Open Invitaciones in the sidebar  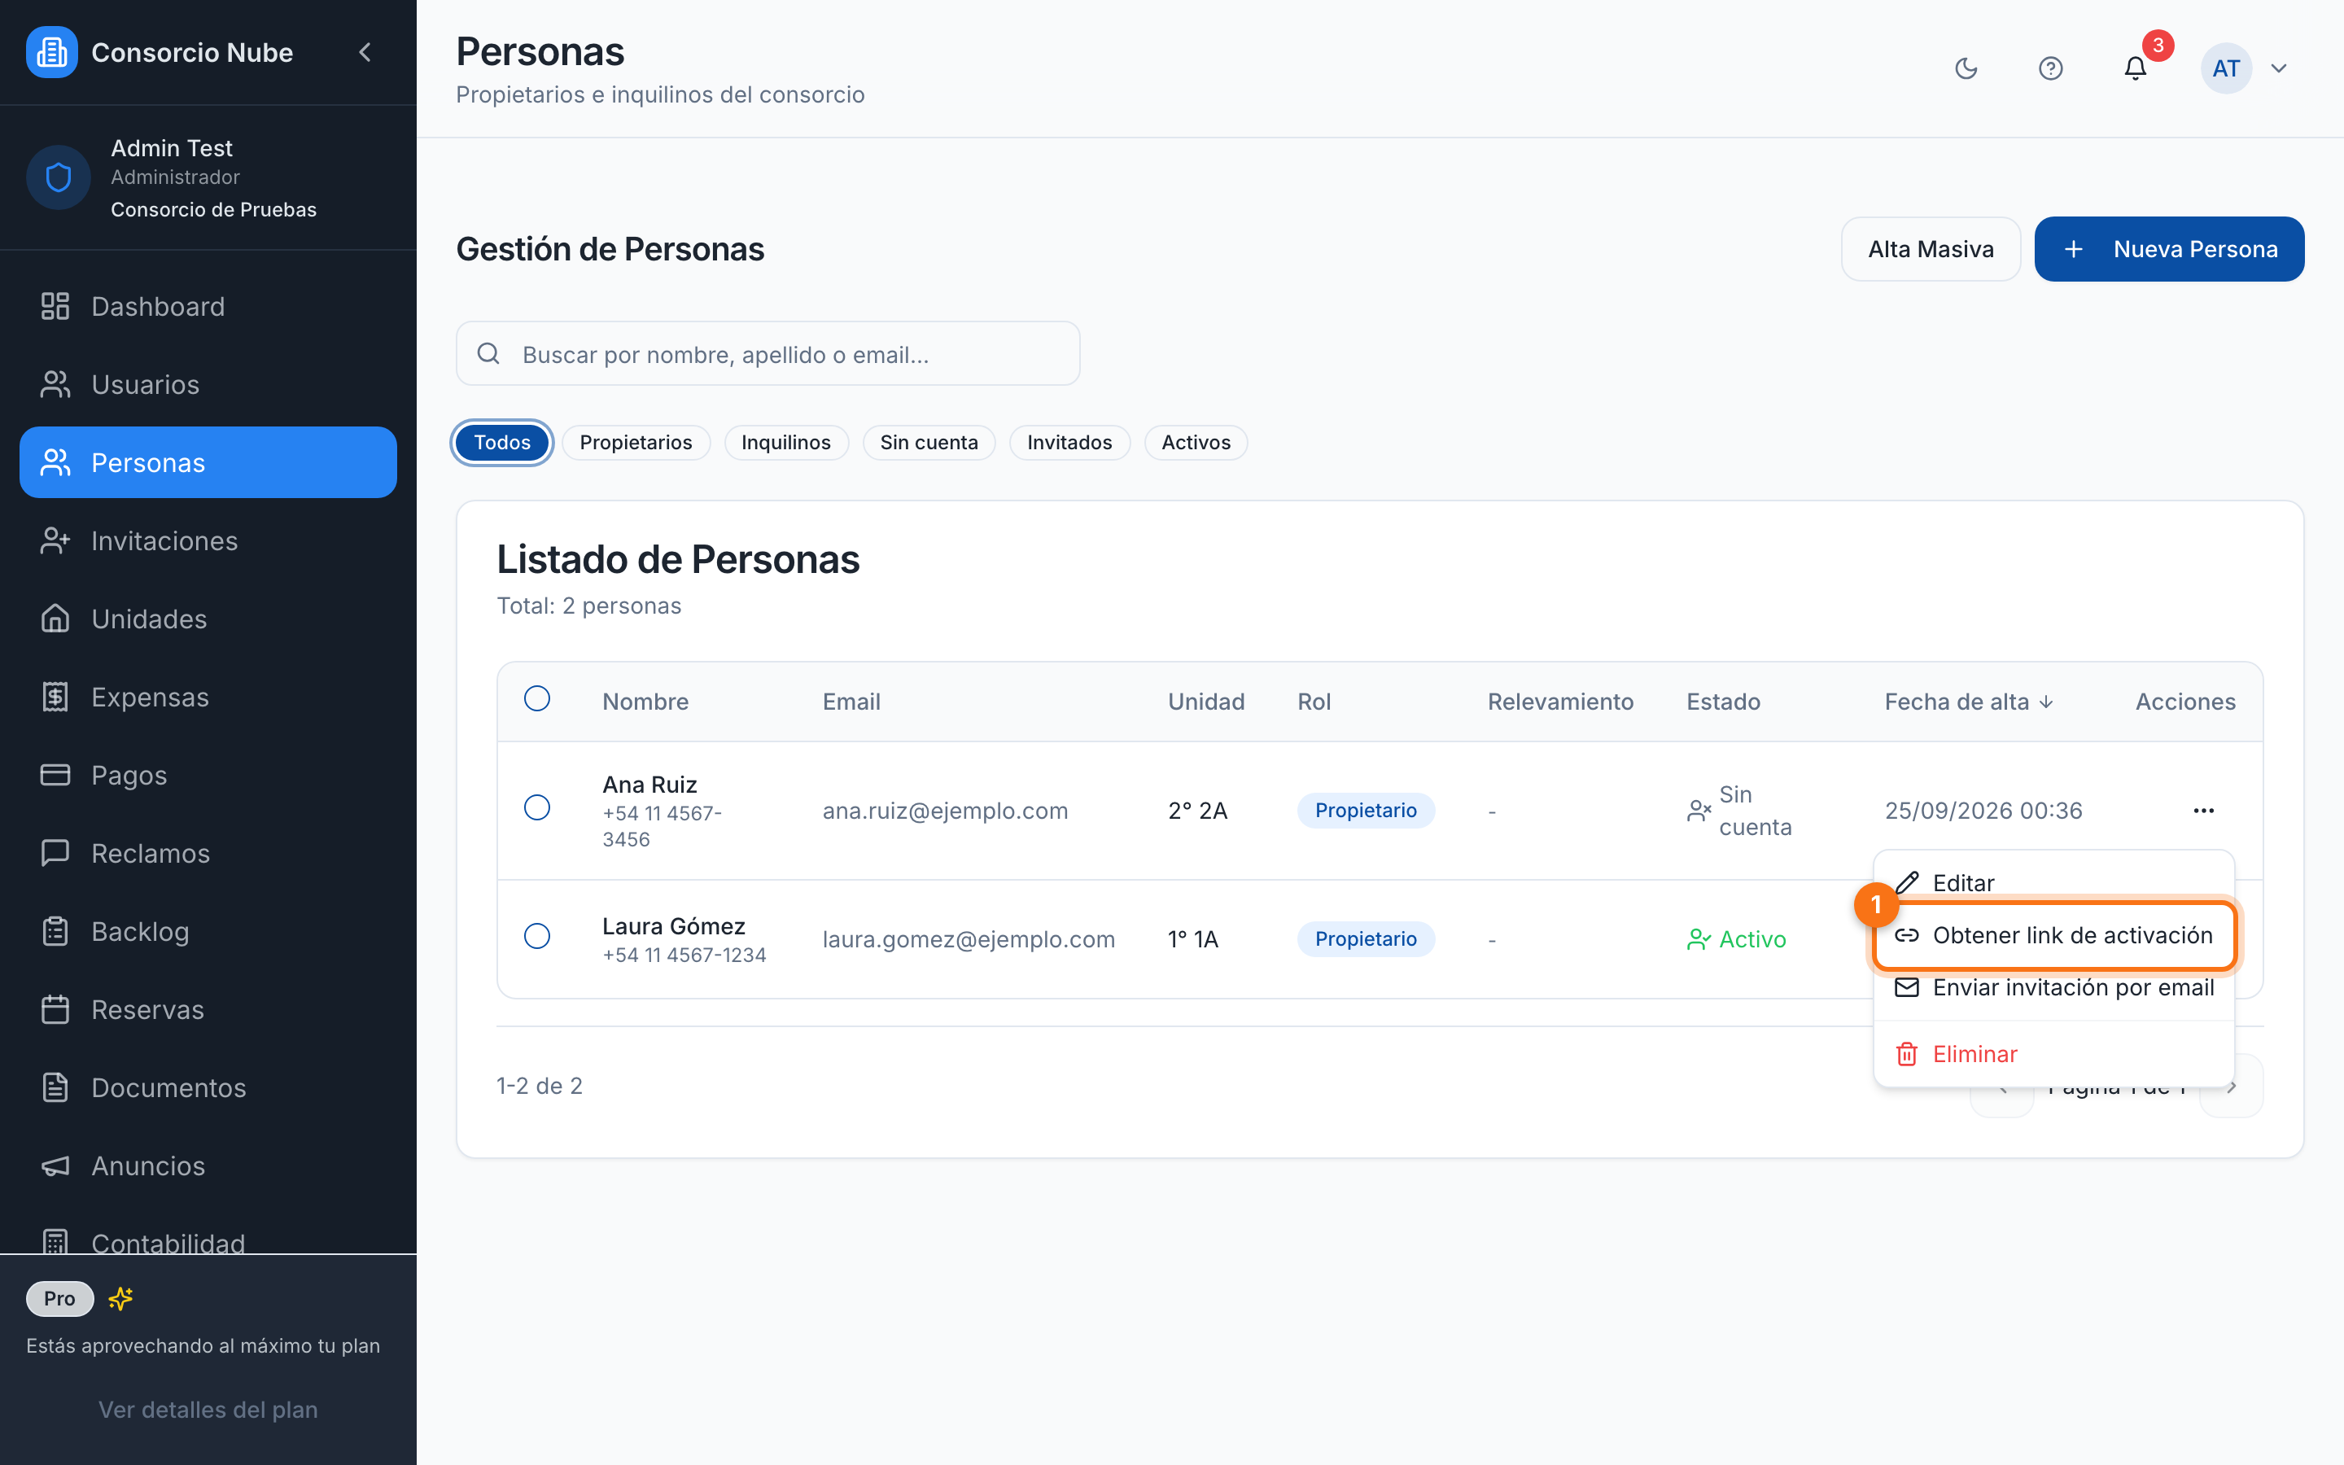(x=208, y=540)
